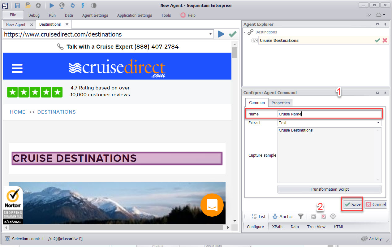Click the blue save disk toolbar icon
Viewport: 392px width, 247px height.
[18, 5]
